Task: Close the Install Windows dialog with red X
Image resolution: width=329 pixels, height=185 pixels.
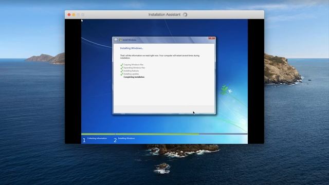Action: tap(212, 39)
